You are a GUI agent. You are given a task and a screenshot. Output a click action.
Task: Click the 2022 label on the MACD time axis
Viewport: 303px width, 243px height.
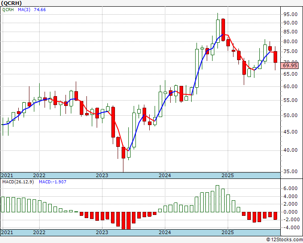point(39,232)
